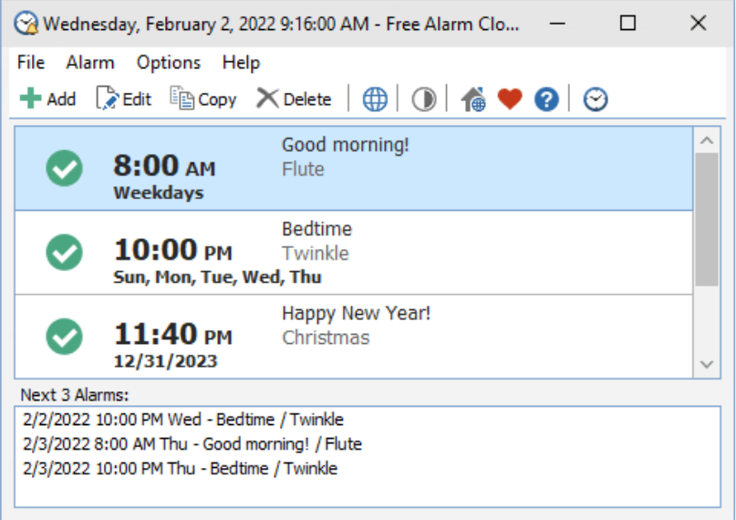Screen dimensions: 736x520
Task: Click the Copy alarm icon
Action: click(x=182, y=99)
